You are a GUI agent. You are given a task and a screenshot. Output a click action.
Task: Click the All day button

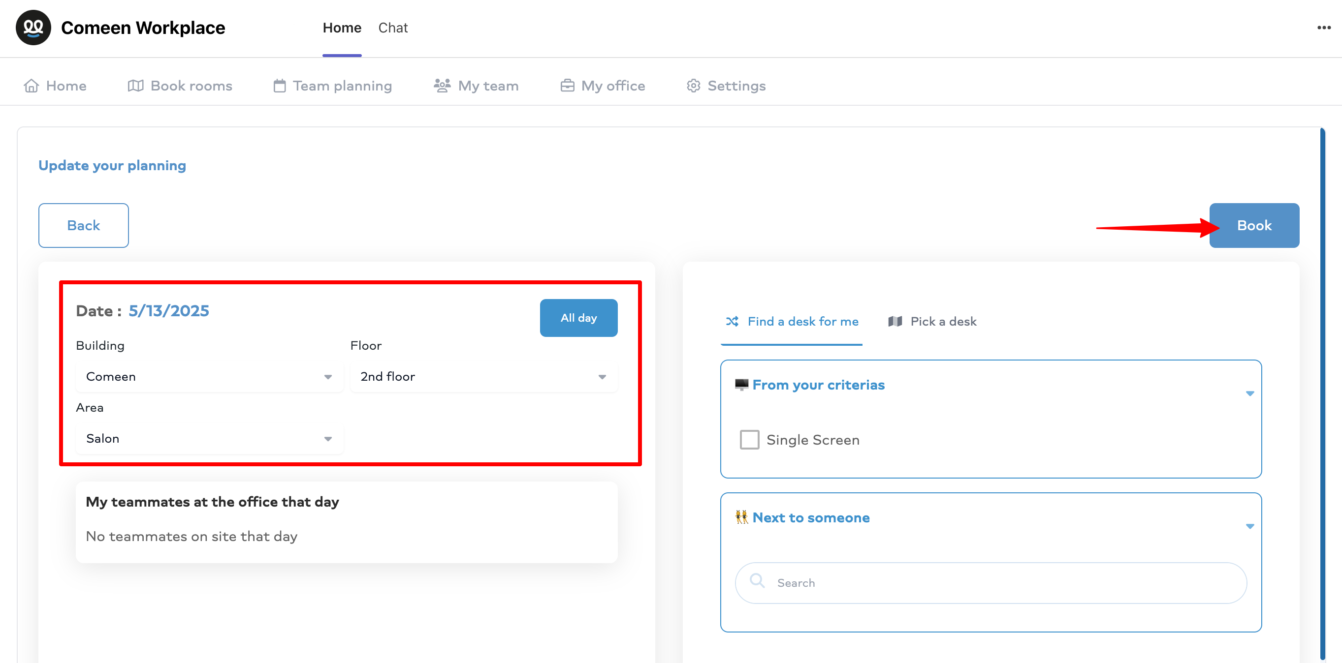click(x=578, y=318)
